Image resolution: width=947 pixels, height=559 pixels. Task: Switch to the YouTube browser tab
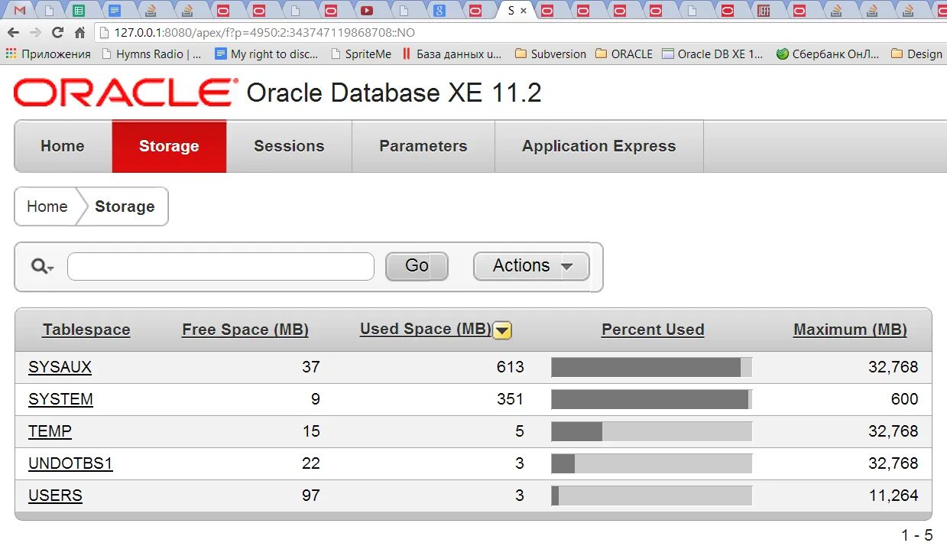click(x=367, y=10)
